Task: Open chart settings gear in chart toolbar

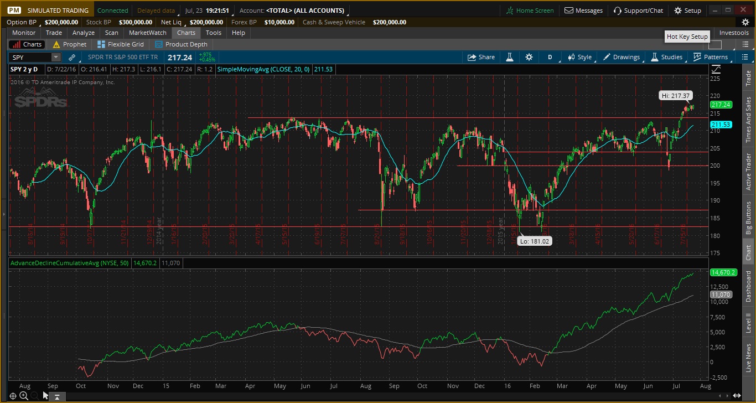Action: pos(529,57)
